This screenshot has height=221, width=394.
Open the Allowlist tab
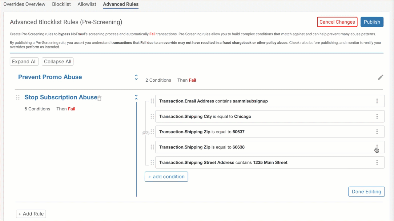[87, 4]
